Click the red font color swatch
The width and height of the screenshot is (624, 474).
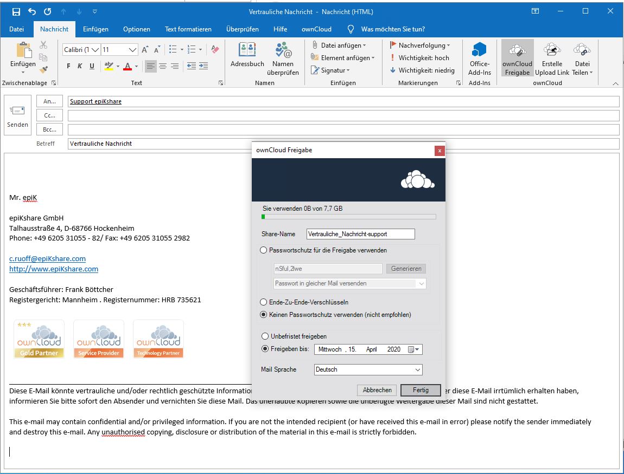click(128, 66)
